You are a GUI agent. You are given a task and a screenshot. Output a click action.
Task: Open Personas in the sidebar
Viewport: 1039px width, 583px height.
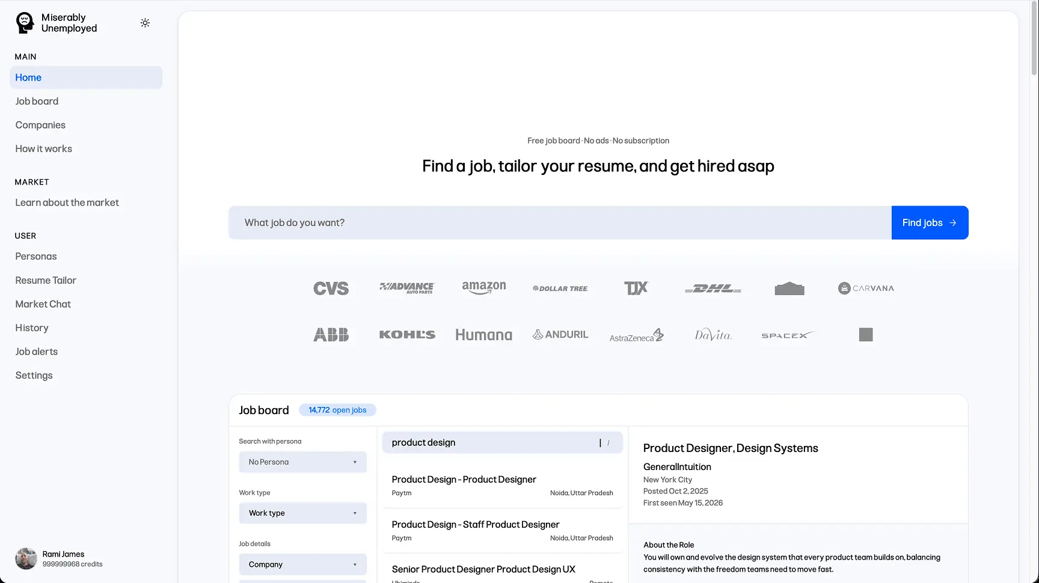click(86, 256)
